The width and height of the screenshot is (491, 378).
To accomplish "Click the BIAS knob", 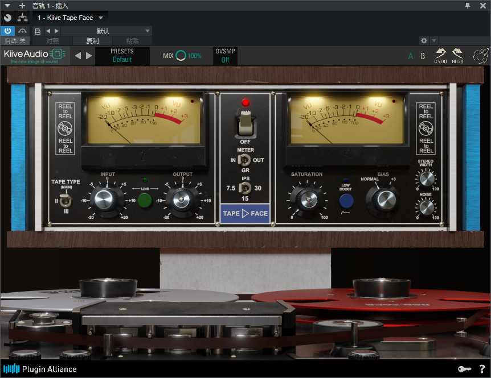I will click(384, 200).
